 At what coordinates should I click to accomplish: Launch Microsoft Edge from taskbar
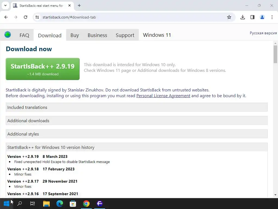60,204
